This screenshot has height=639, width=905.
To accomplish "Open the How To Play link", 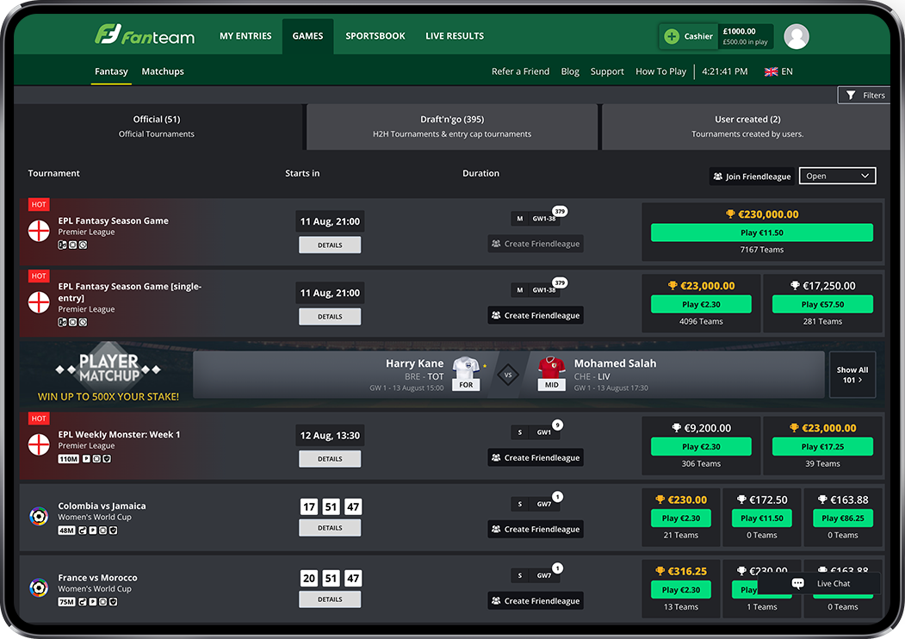I will coord(660,71).
